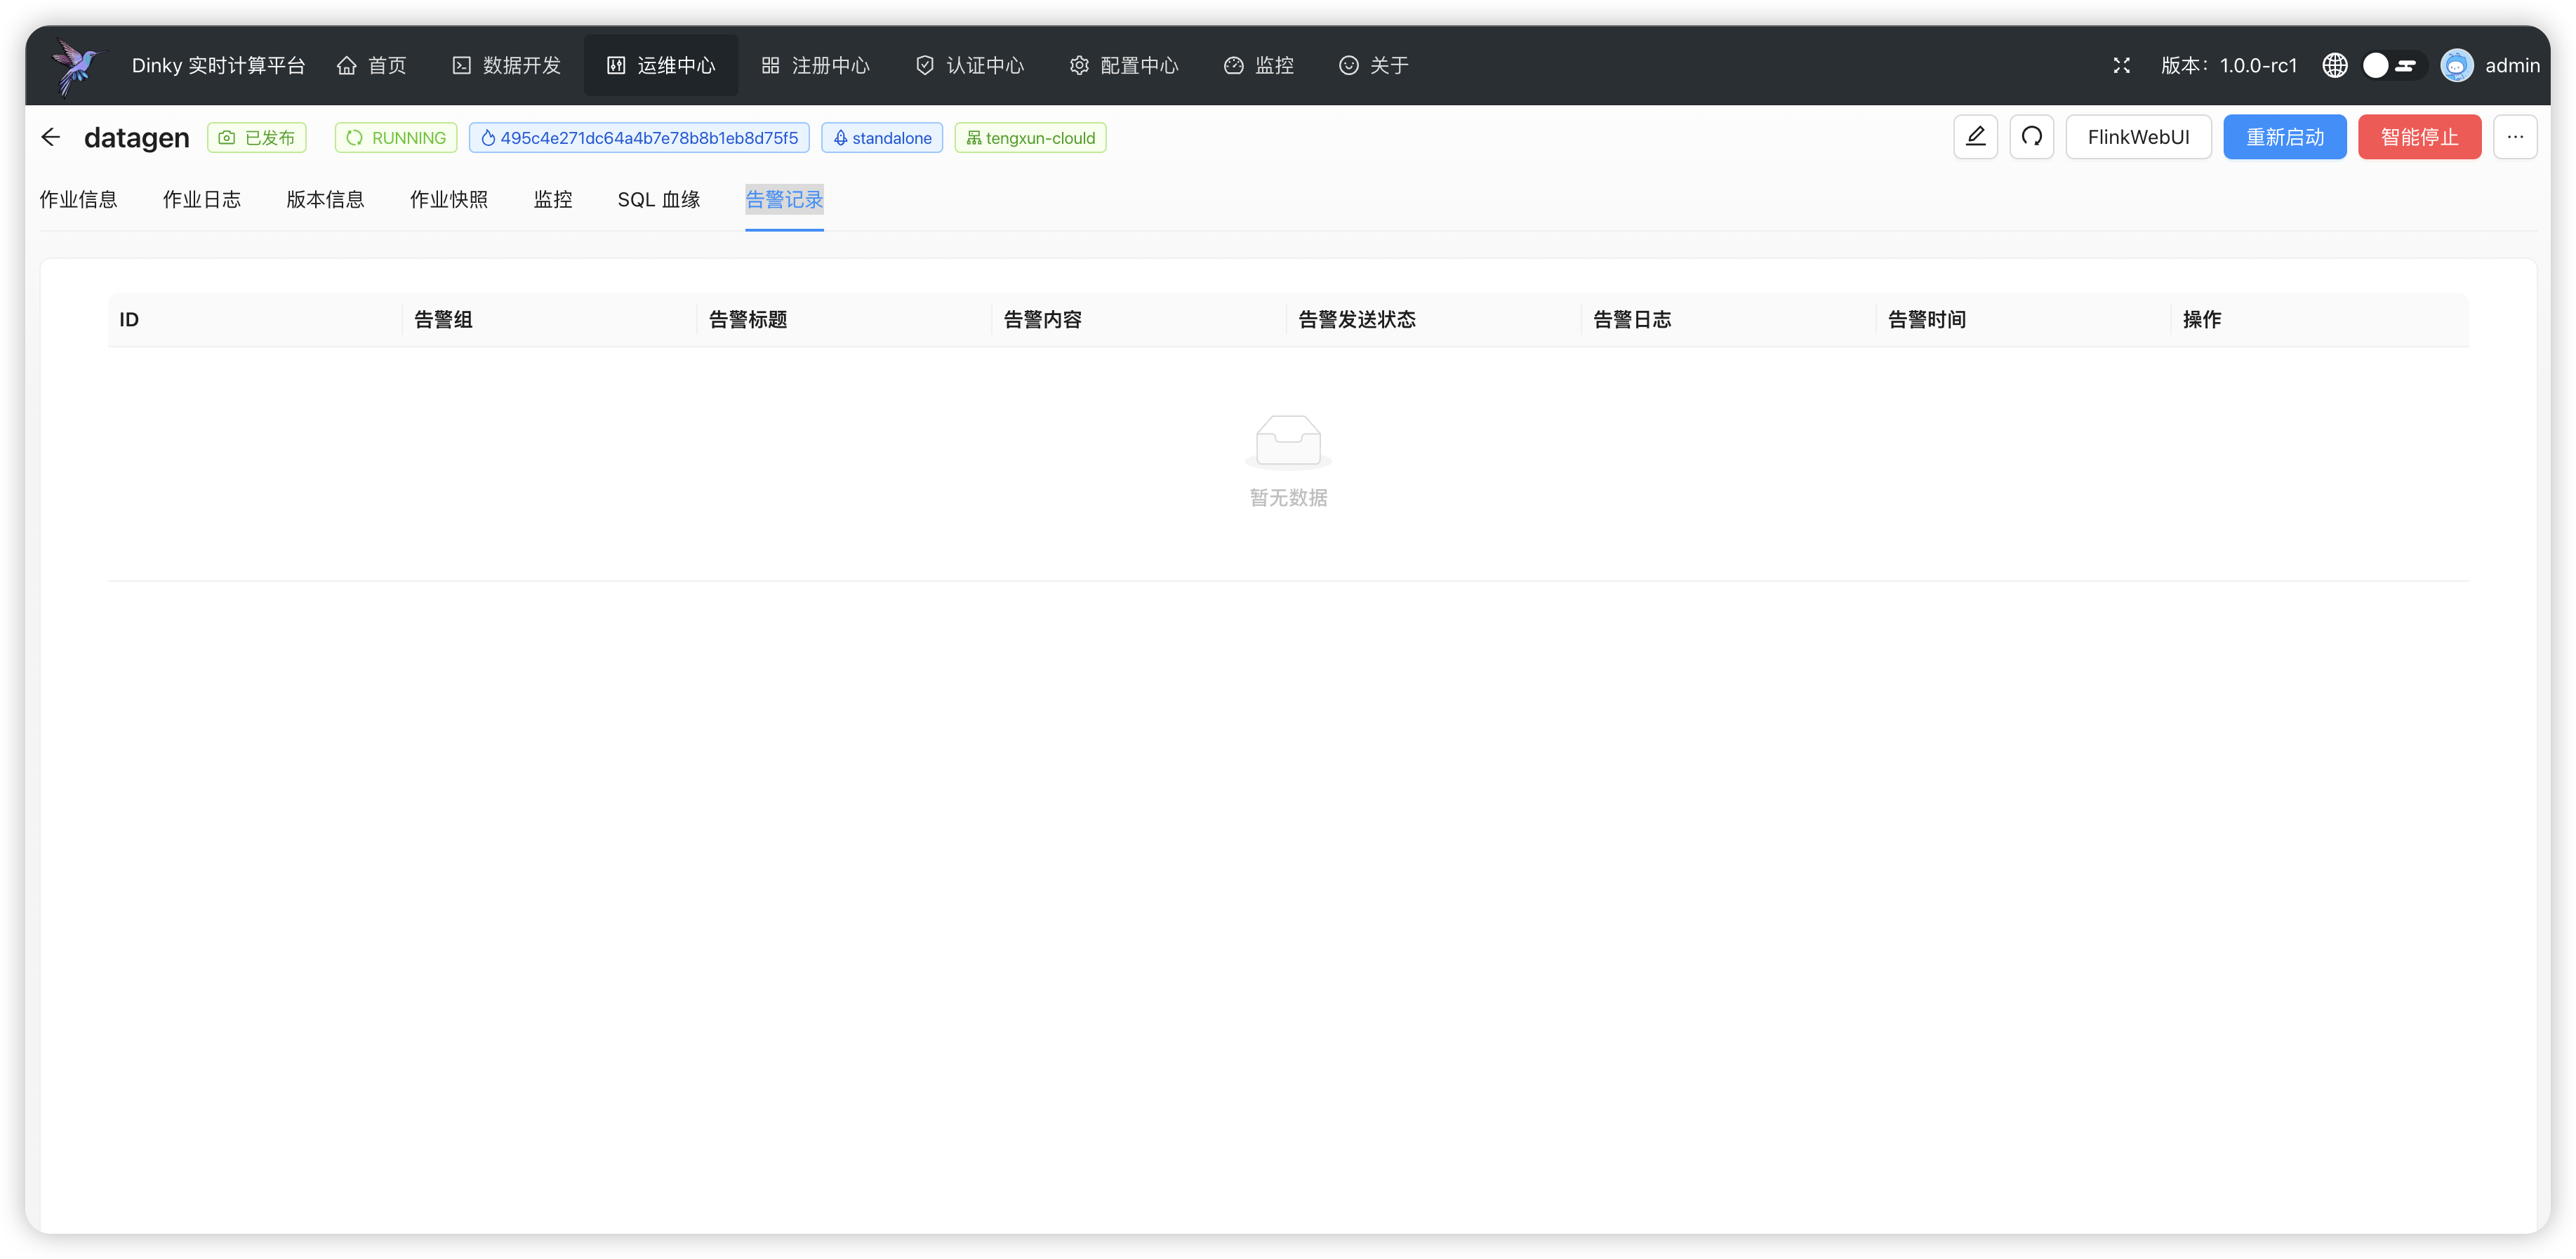Click the job ID 495c4e271dc64a4b7e78b8b1eb8d75f5 tag
The image size is (2576, 1259).
pos(639,138)
